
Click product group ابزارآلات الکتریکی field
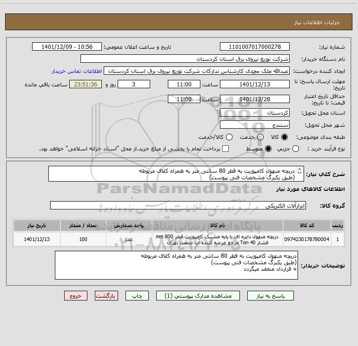[x=178, y=205]
